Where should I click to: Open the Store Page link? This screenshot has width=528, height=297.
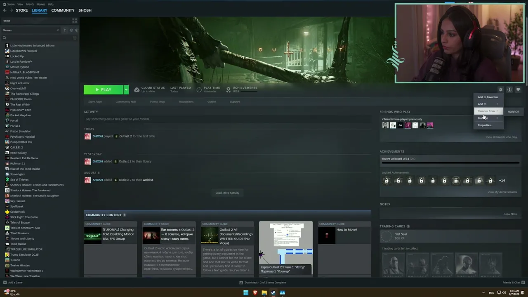[95, 101]
